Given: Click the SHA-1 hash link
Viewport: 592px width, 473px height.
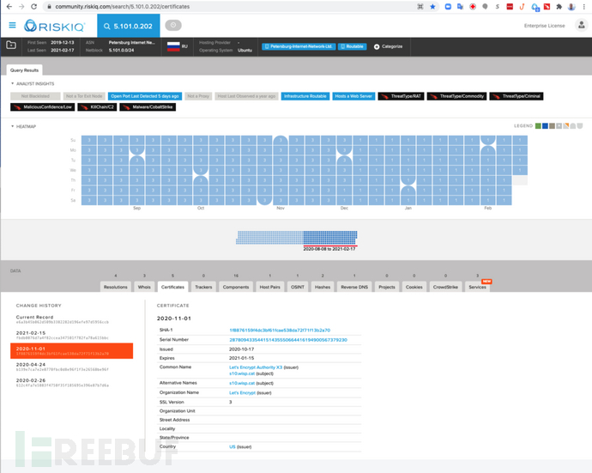Looking at the screenshot, I should click(280, 330).
